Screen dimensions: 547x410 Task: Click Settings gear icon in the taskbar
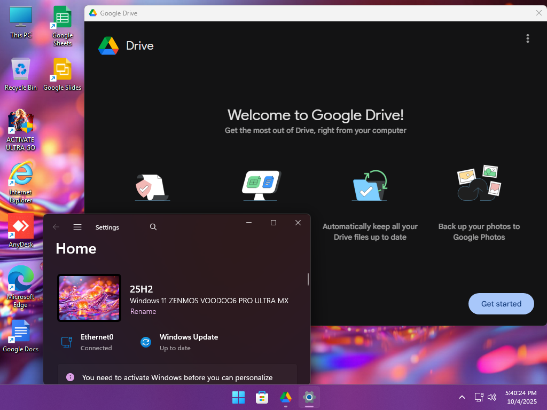tap(309, 397)
